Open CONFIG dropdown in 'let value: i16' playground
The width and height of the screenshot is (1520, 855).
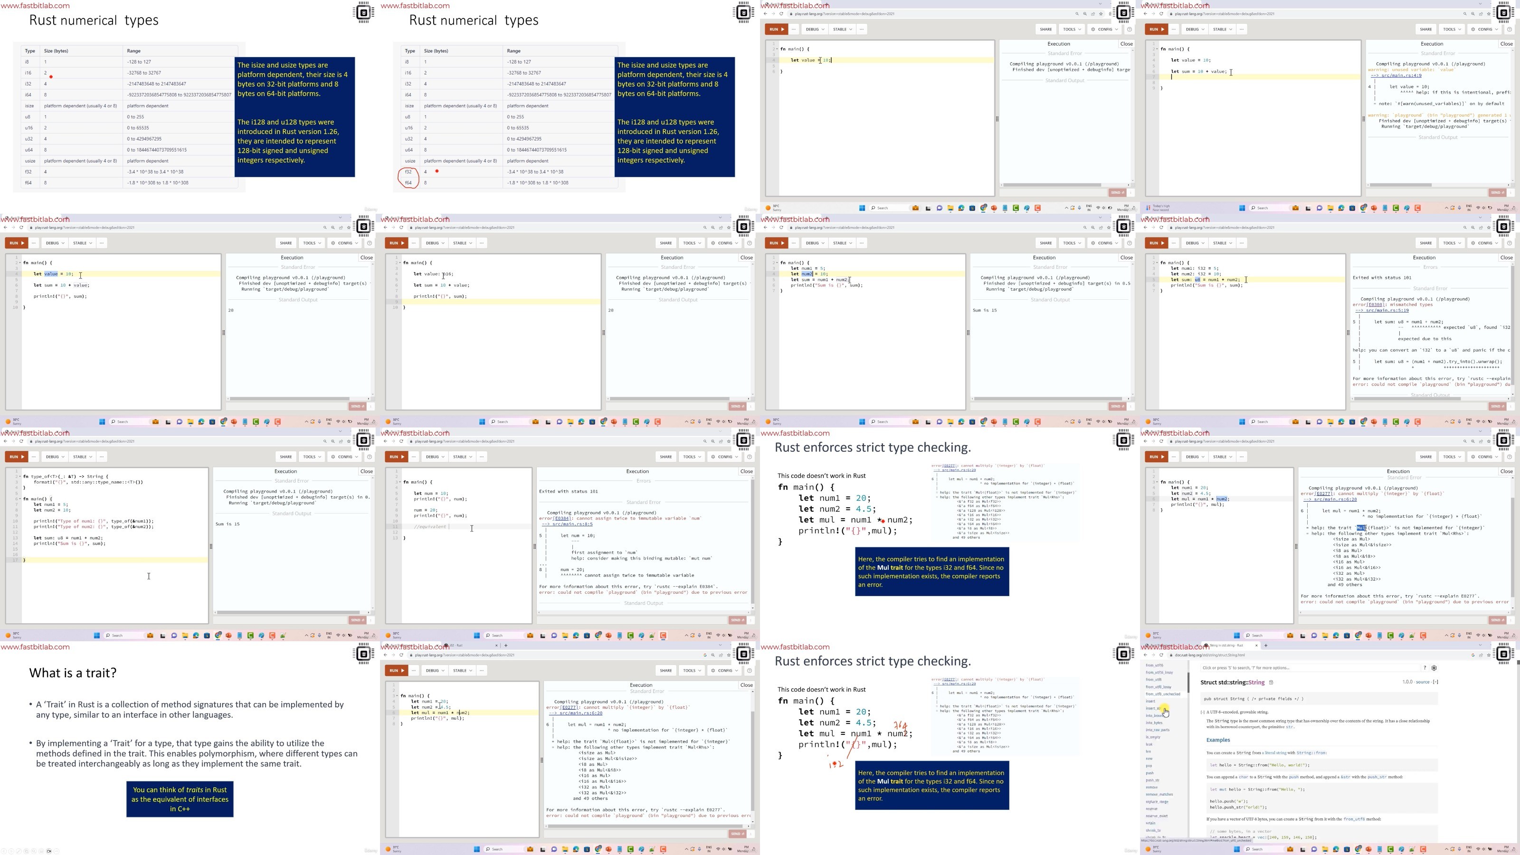(724, 243)
